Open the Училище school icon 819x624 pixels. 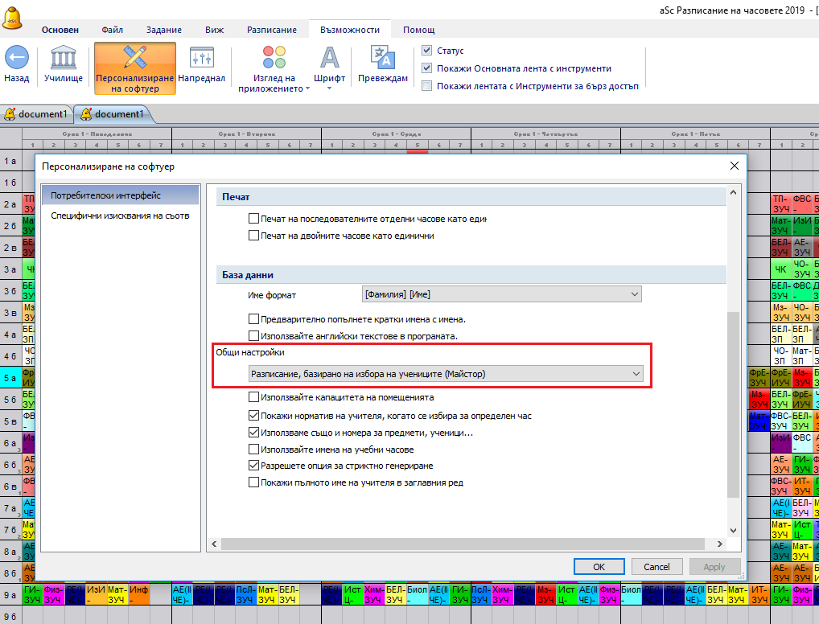64,58
